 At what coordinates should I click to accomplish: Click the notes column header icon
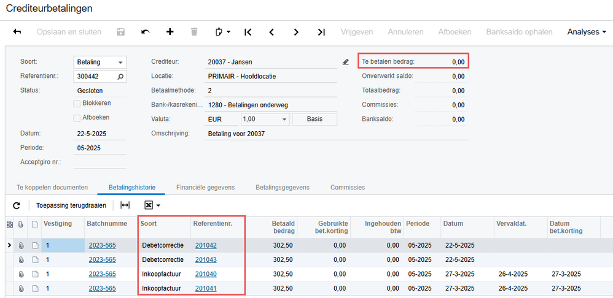pyautogui.click(x=35, y=224)
